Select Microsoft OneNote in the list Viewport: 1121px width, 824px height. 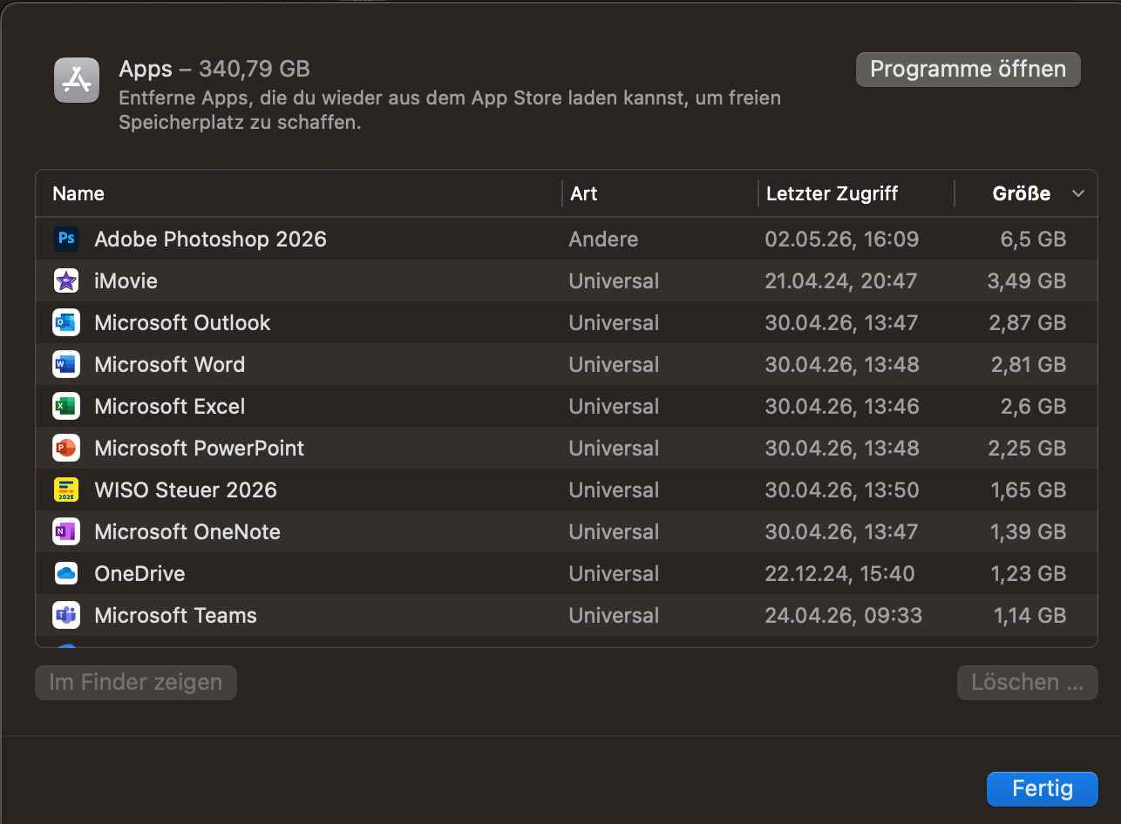[x=187, y=531]
